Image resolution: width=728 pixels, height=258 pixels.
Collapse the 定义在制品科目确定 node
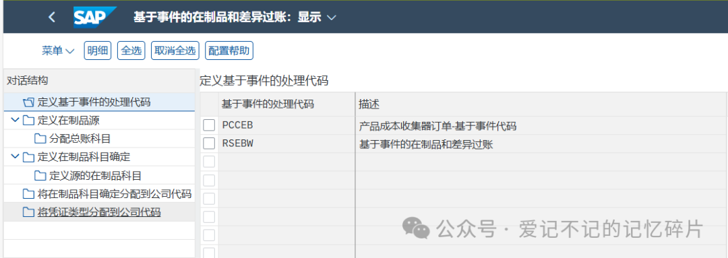coord(15,157)
